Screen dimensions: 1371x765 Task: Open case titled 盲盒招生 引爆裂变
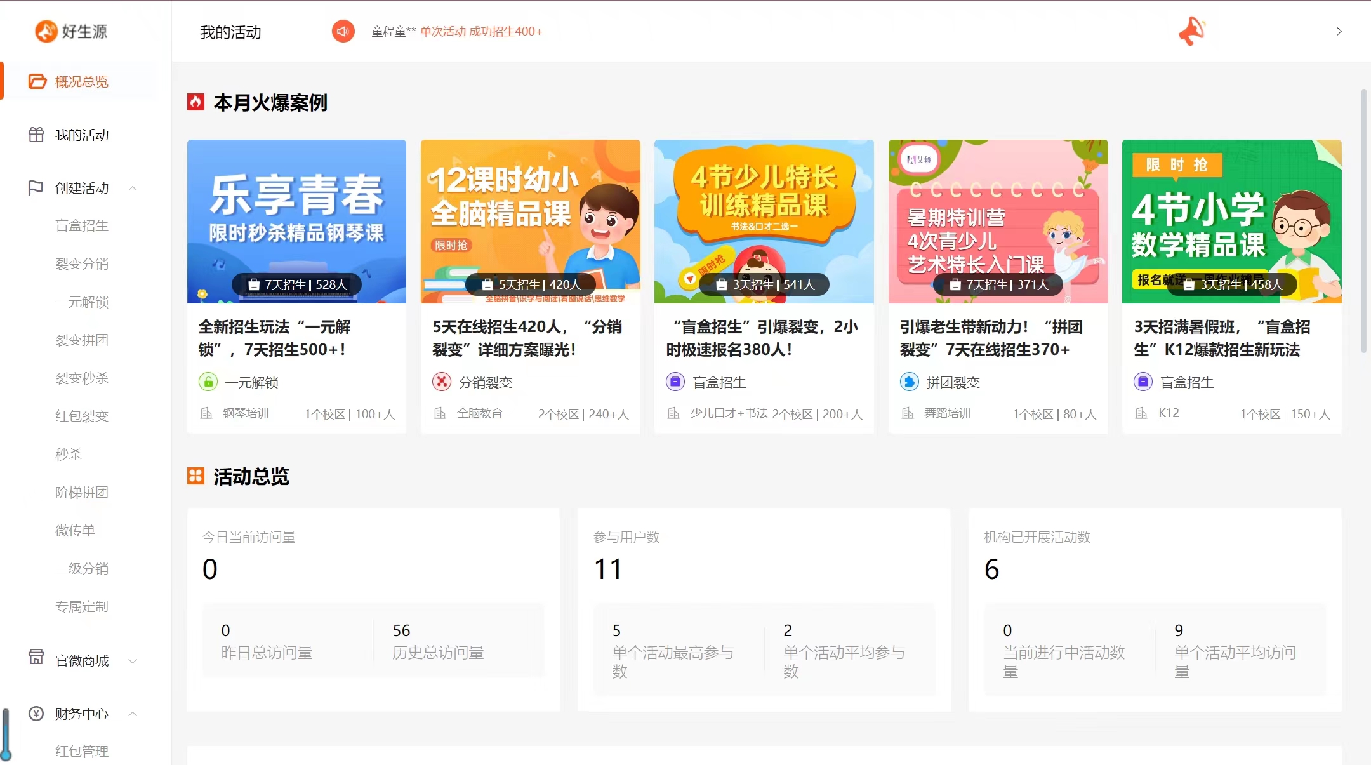[762, 338]
